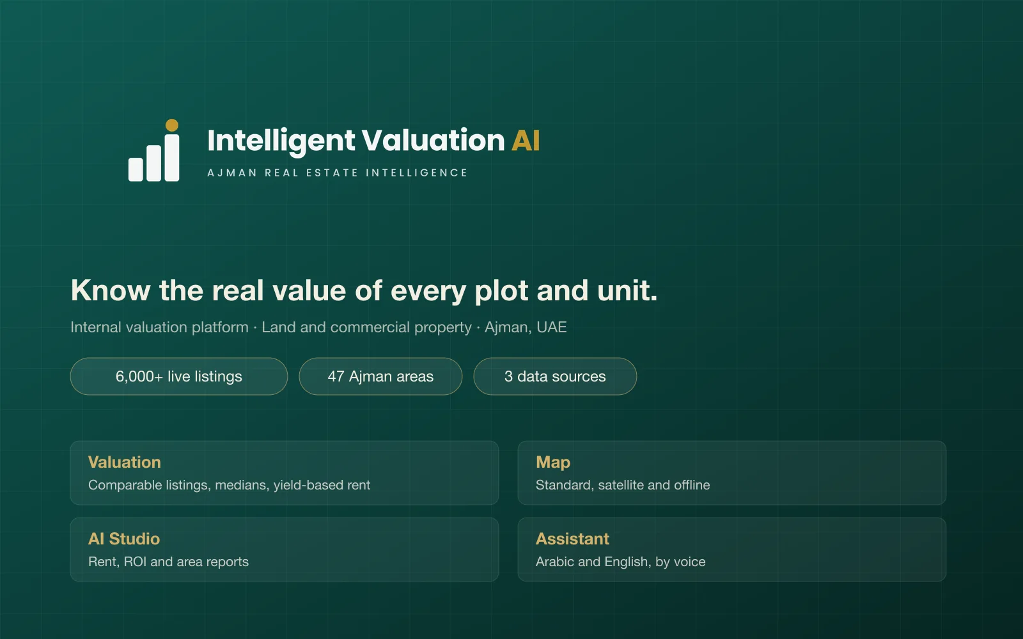This screenshot has height=639, width=1023.
Task: Click the Arabic and English, by voice text
Action: pos(621,562)
